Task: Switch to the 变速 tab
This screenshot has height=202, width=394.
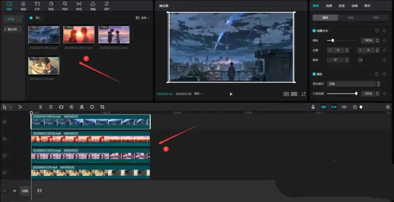Action: coord(341,6)
